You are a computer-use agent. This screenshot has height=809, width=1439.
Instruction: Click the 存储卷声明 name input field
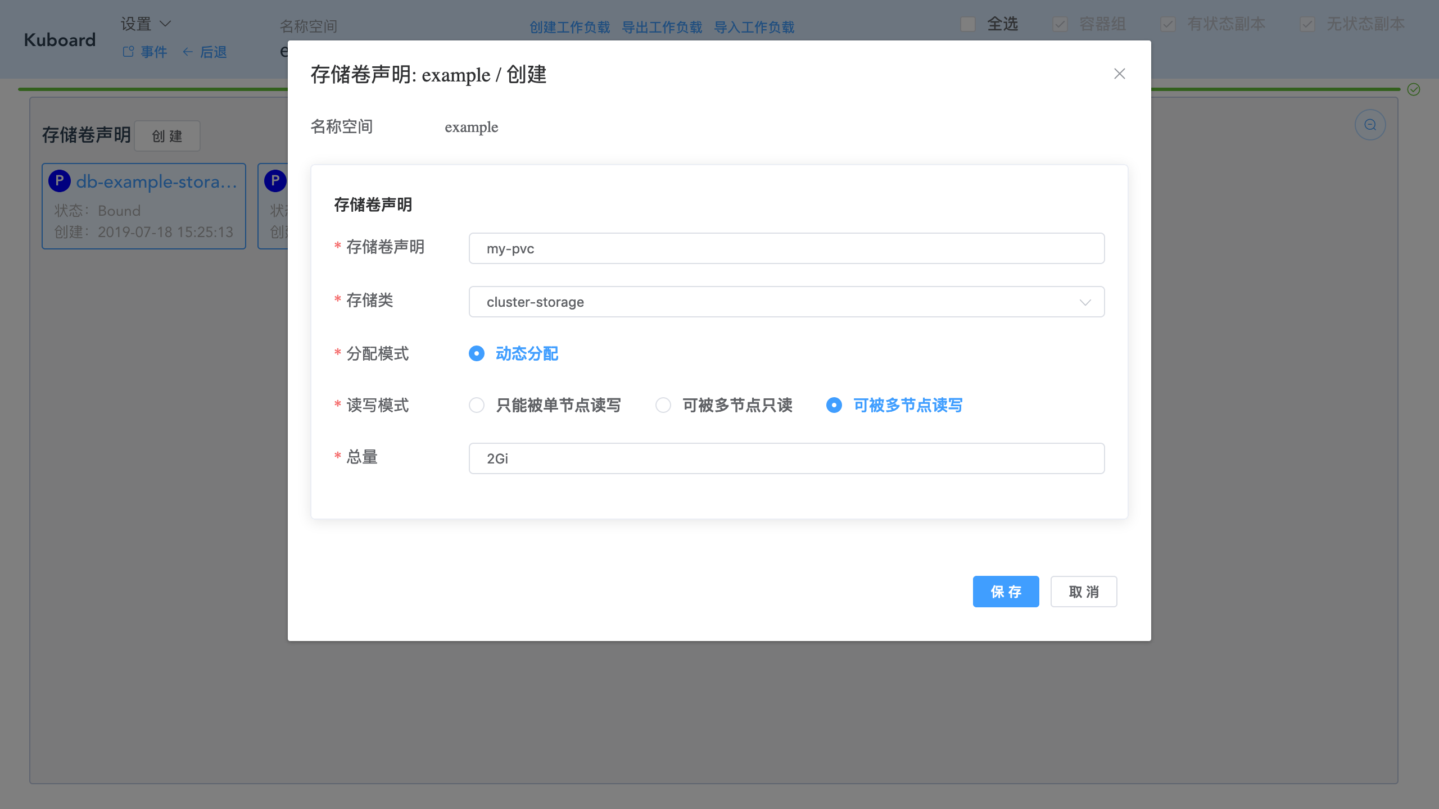786,248
